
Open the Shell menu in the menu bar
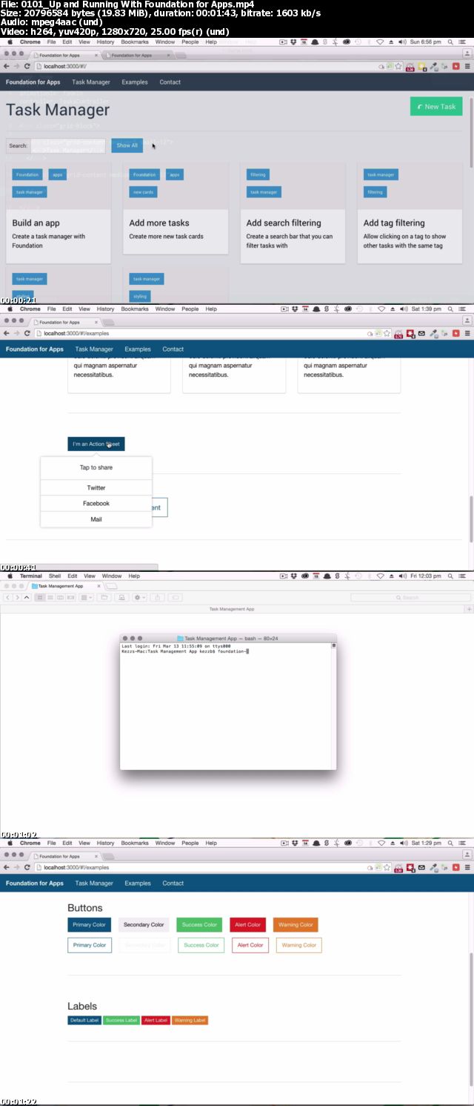[x=55, y=576]
